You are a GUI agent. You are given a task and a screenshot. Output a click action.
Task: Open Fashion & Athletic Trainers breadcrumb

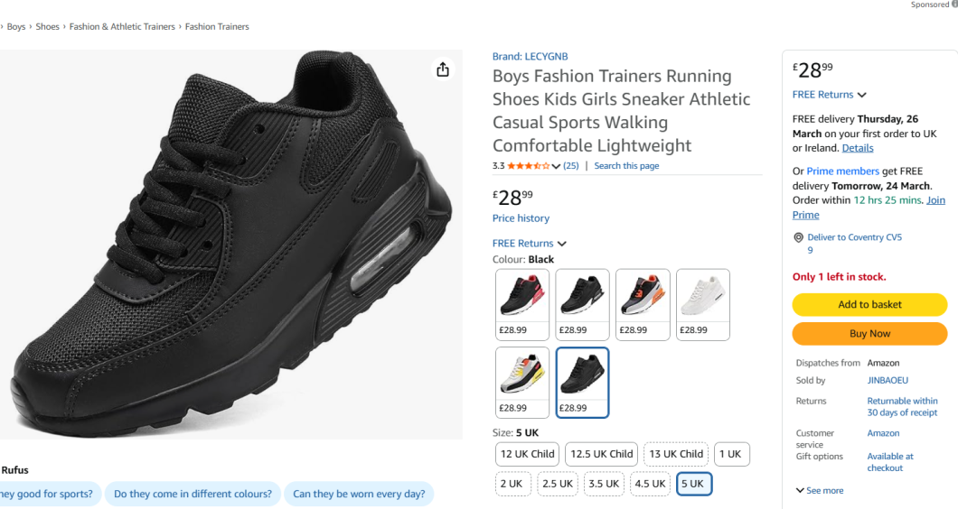(122, 27)
